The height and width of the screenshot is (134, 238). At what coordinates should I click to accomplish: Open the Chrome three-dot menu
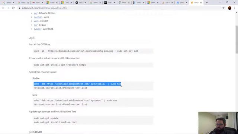point(235,8)
